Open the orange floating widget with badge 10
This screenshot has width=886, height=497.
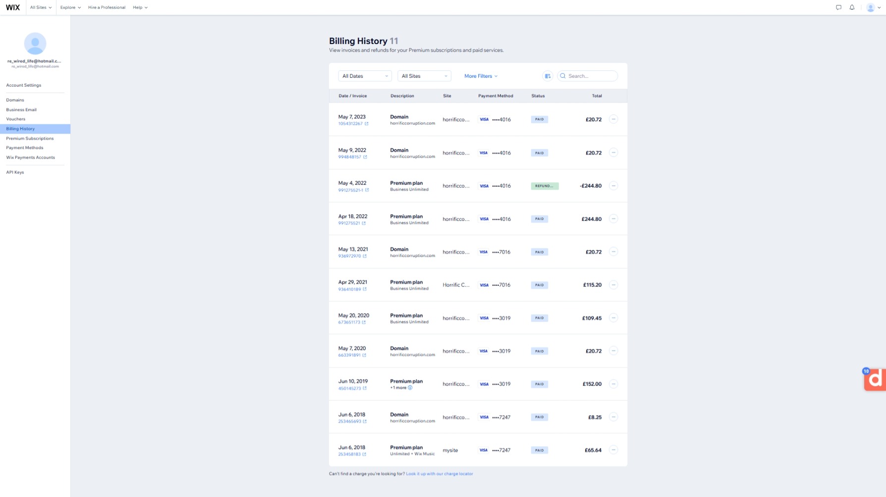(x=875, y=380)
